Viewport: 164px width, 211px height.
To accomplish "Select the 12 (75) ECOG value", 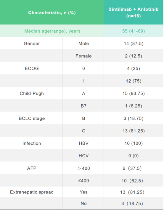I will [x=134, y=81].
